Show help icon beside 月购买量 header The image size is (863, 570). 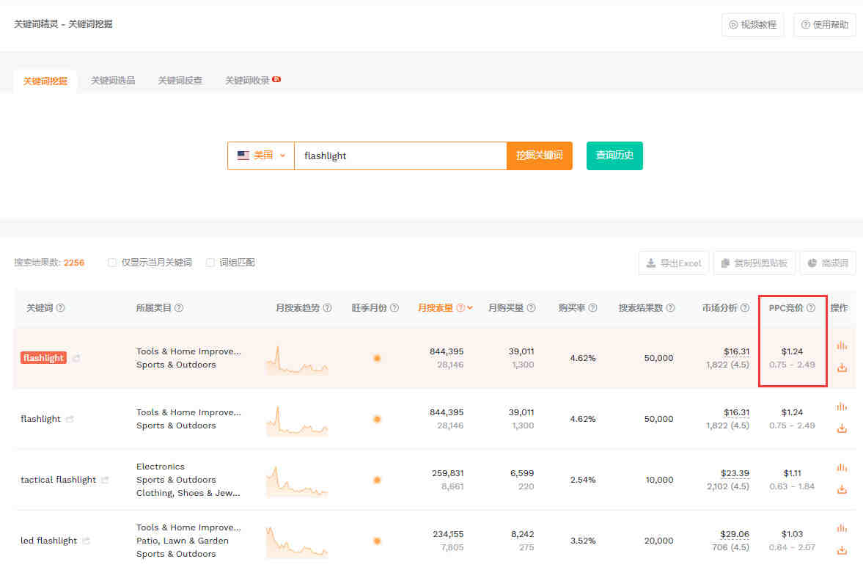[x=531, y=308]
